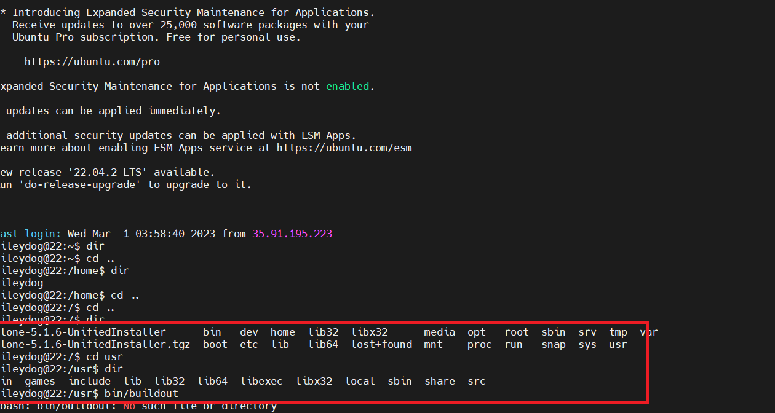Click the release version '22.04.2 LTS'
Viewport: 775px width, 413px height.
(x=108, y=172)
